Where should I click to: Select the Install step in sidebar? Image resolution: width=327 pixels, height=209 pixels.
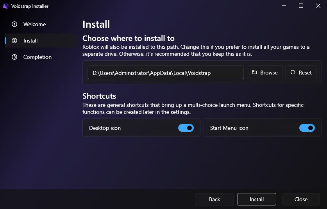click(41, 41)
